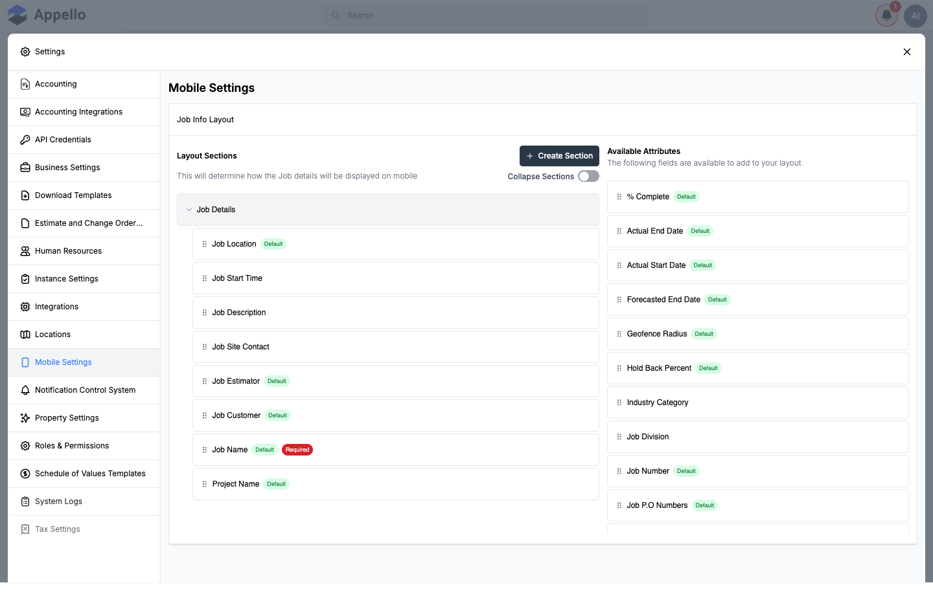Grab the drag handle for Industry Category
The width and height of the screenshot is (933, 594).
[619, 402]
